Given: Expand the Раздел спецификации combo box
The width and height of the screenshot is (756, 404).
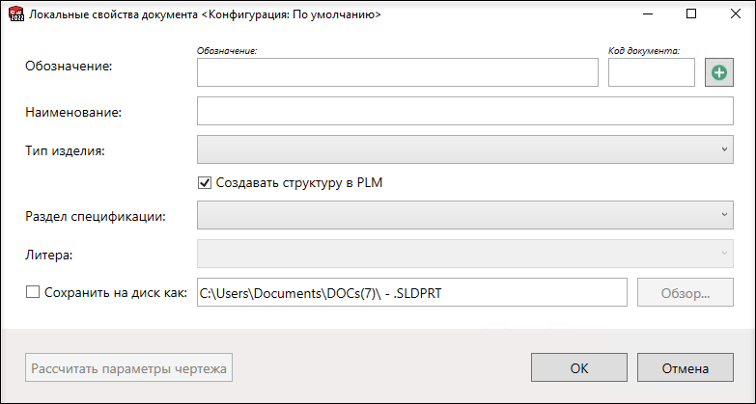Looking at the screenshot, I should tap(465, 215).
